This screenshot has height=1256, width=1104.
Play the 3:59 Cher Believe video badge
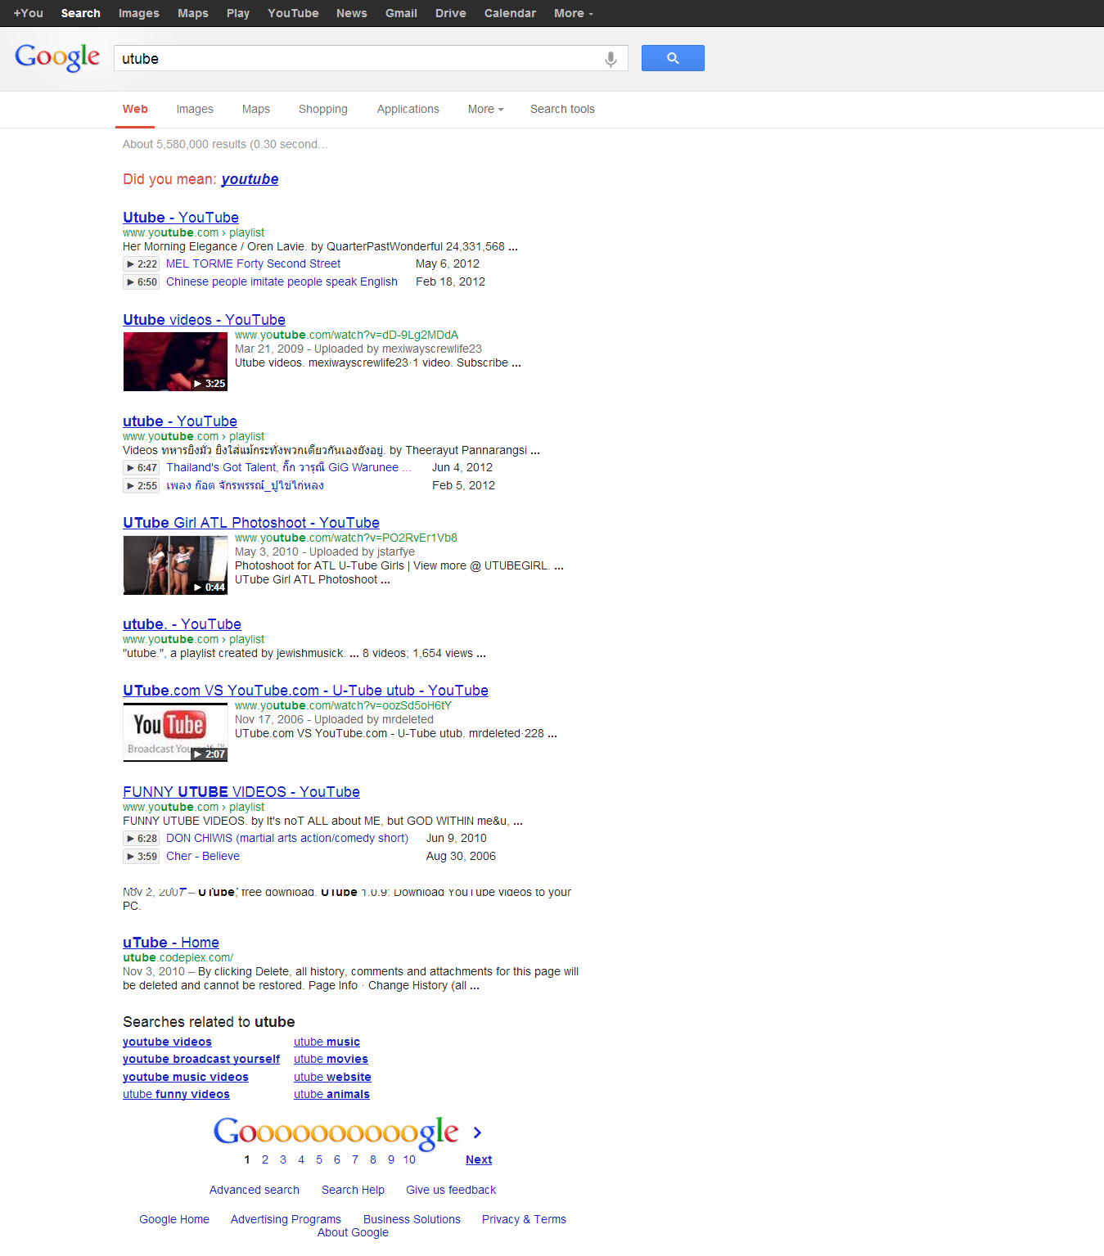[141, 857]
